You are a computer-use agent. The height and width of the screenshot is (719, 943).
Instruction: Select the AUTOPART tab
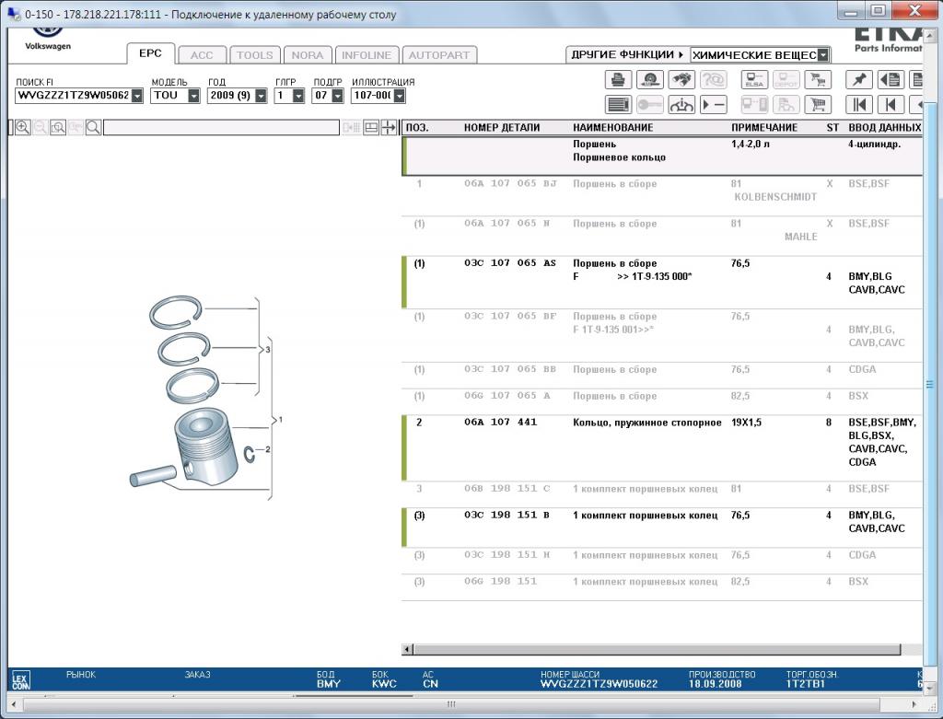[x=439, y=55]
